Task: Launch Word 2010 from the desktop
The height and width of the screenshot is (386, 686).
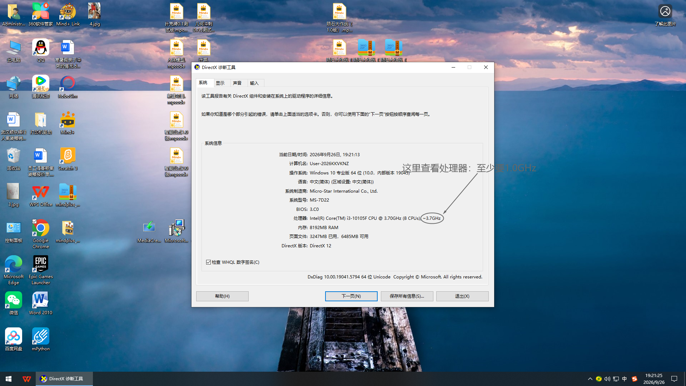Action: 41,303
